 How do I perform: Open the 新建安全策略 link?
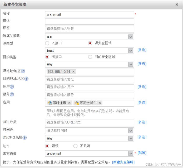pos(123,162)
